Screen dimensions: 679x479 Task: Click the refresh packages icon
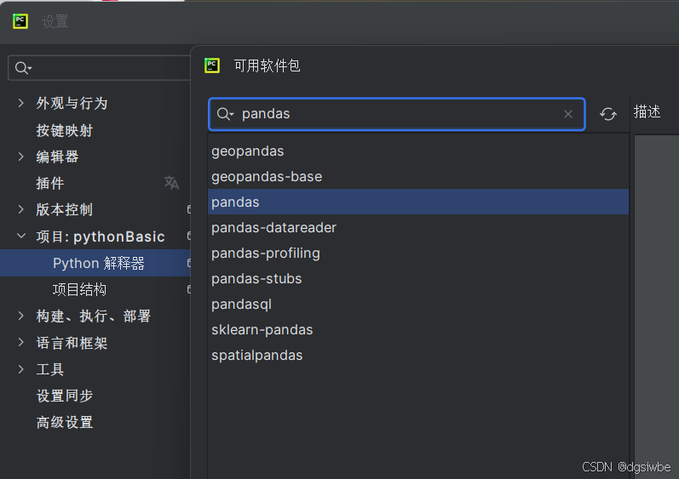tap(608, 114)
